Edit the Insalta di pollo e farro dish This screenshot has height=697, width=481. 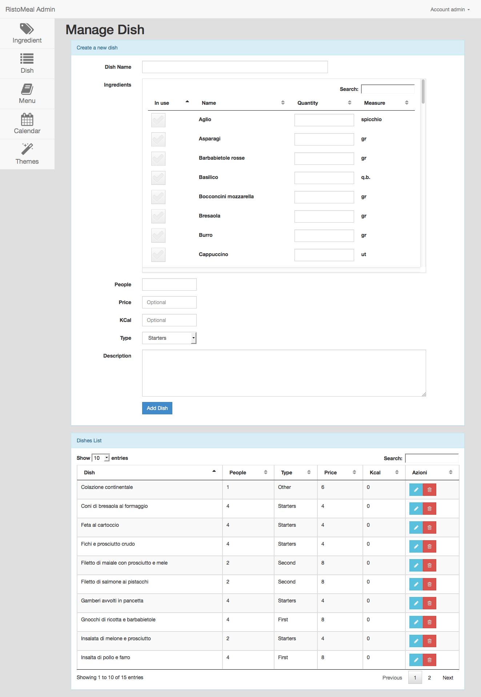pos(416,660)
